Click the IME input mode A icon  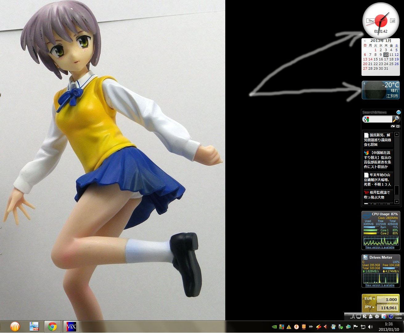pyautogui.click(x=353, y=316)
